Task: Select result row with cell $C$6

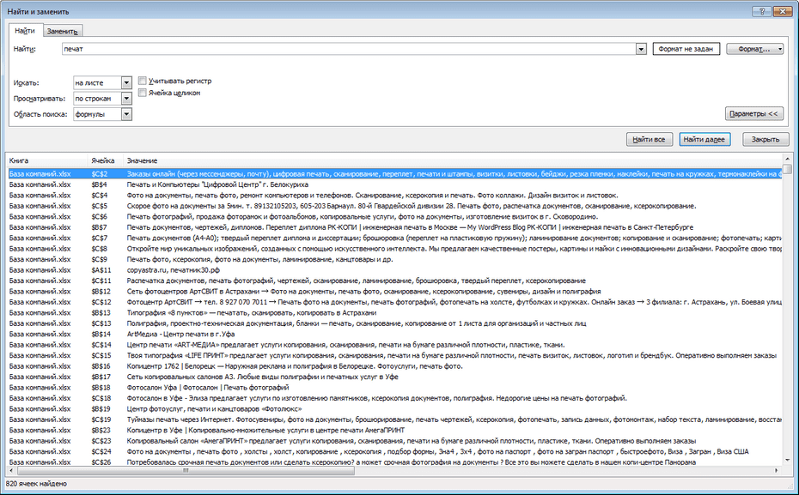Action: point(394,217)
